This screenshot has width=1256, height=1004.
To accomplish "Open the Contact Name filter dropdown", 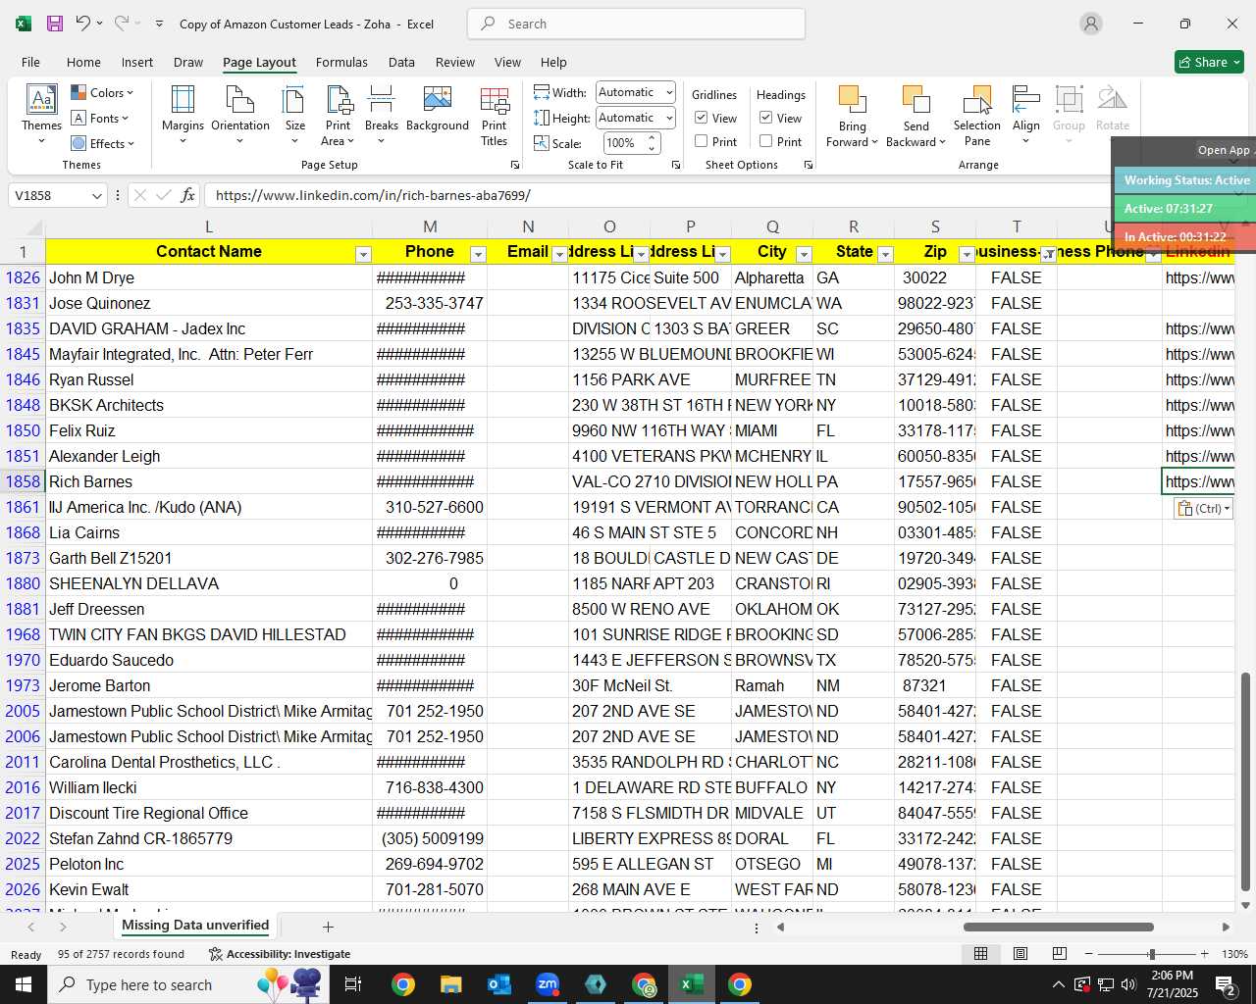I will 363,254.
